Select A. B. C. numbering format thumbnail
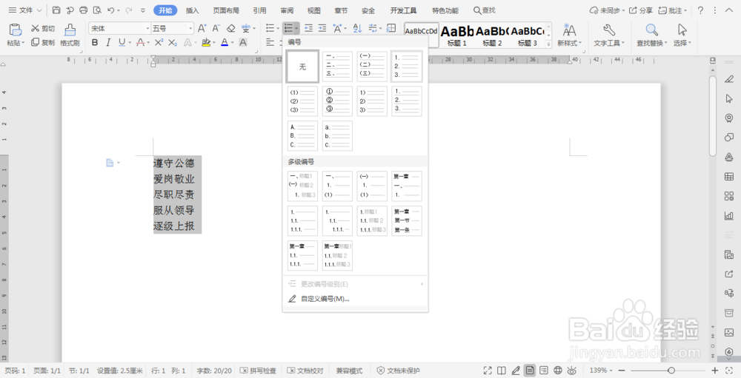This screenshot has height=378, width=741. coord(302,136)
